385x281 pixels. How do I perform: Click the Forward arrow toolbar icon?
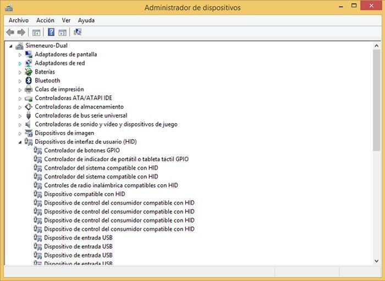(x=21, y=32)
